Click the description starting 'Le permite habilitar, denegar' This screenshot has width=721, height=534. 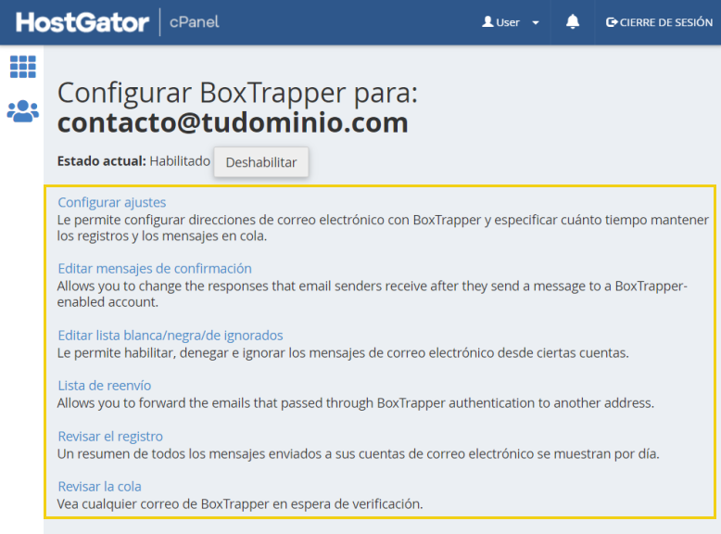pyautogui.click(x=343, y=353)
